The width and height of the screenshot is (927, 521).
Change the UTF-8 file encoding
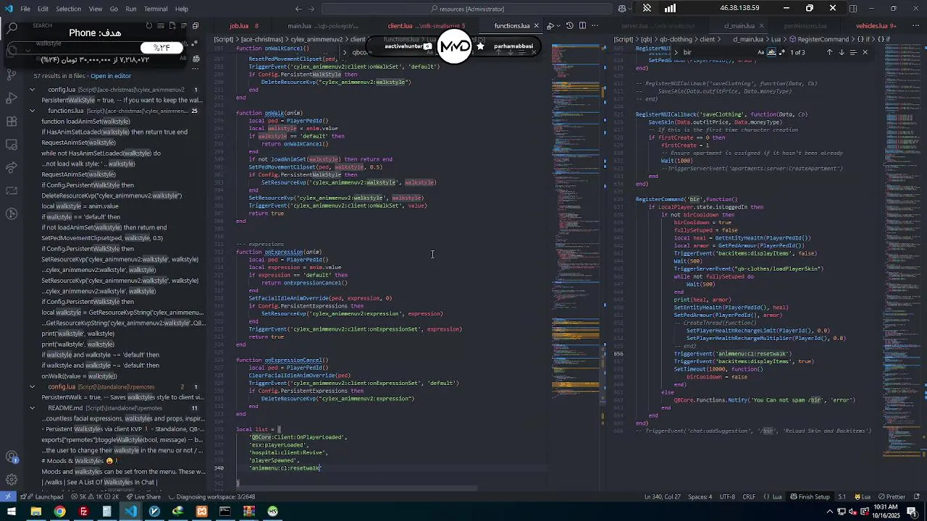[727, 497]
